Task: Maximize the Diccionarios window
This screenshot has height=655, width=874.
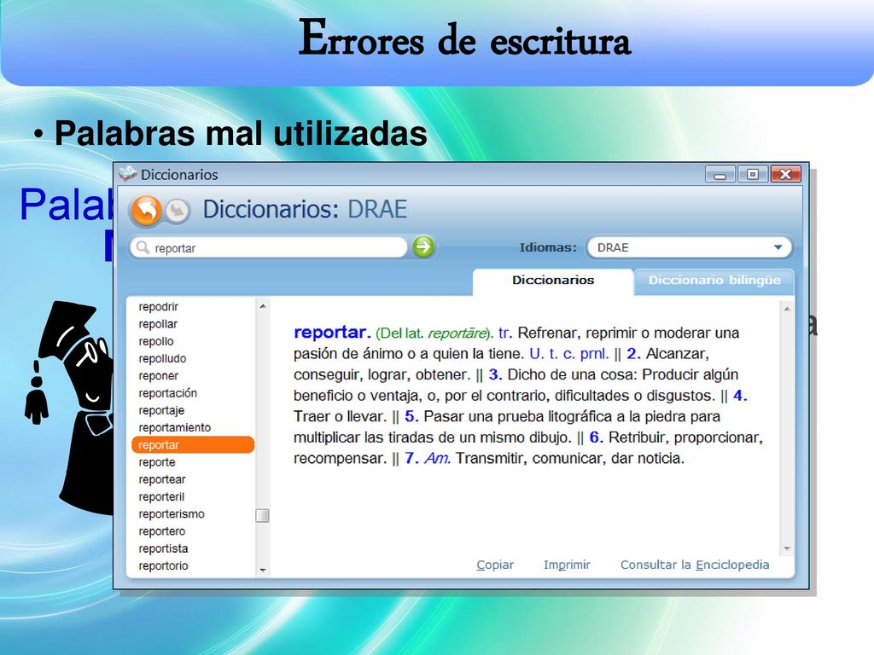Action: (752, 174)
